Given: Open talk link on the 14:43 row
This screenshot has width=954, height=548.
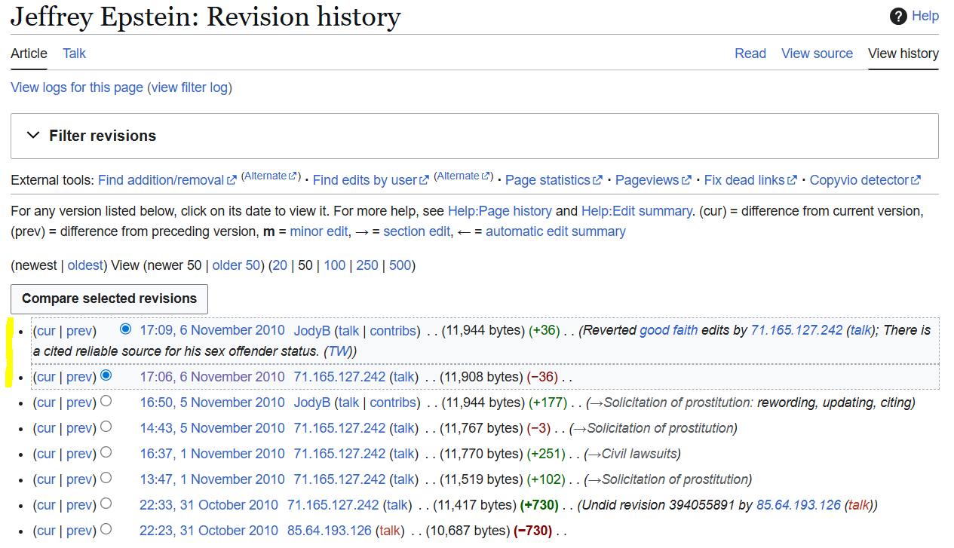Looking at the screenshot, I should (x=404, y=428).
